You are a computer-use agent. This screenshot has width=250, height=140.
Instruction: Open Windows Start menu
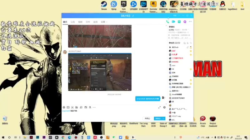(x=3, y=138)
